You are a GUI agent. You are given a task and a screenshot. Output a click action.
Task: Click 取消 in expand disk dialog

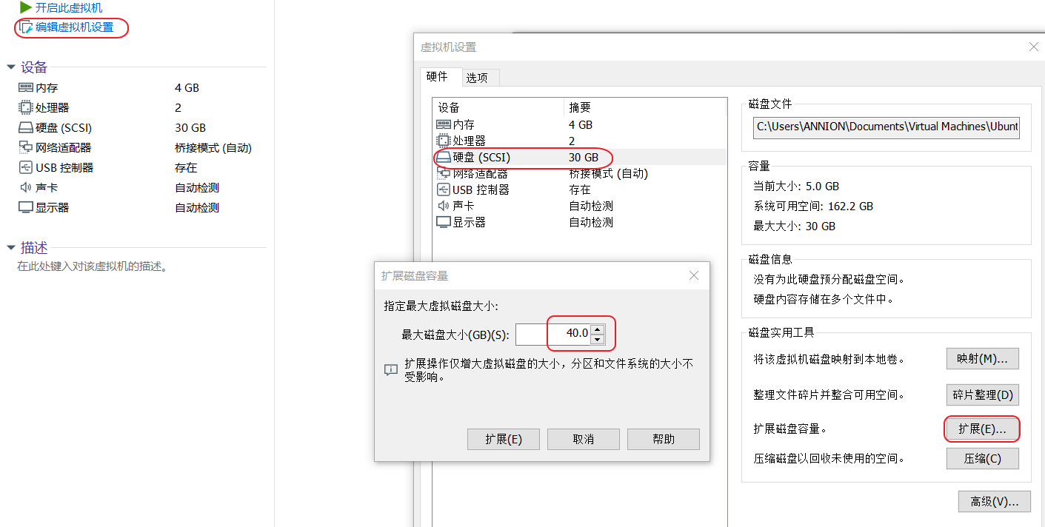pyautogui.click(x=584, y=439)
